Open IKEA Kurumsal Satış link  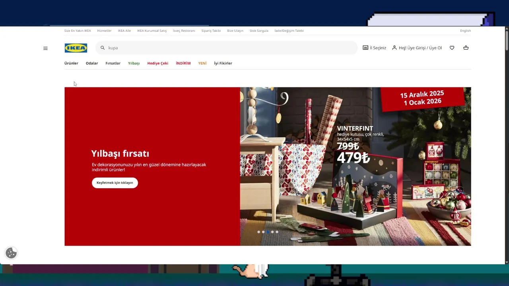point(152,31)
